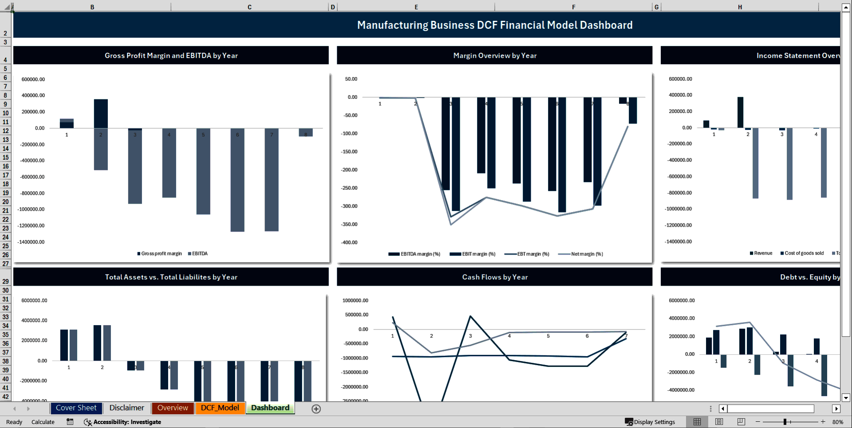Click Calculate in the status bar

pos(43,422)
